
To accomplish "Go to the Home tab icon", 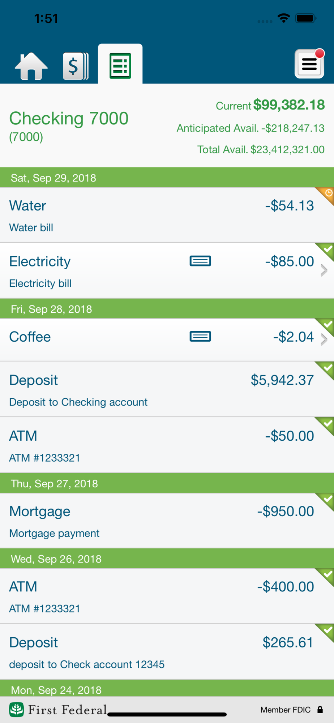I will point(31,66).
